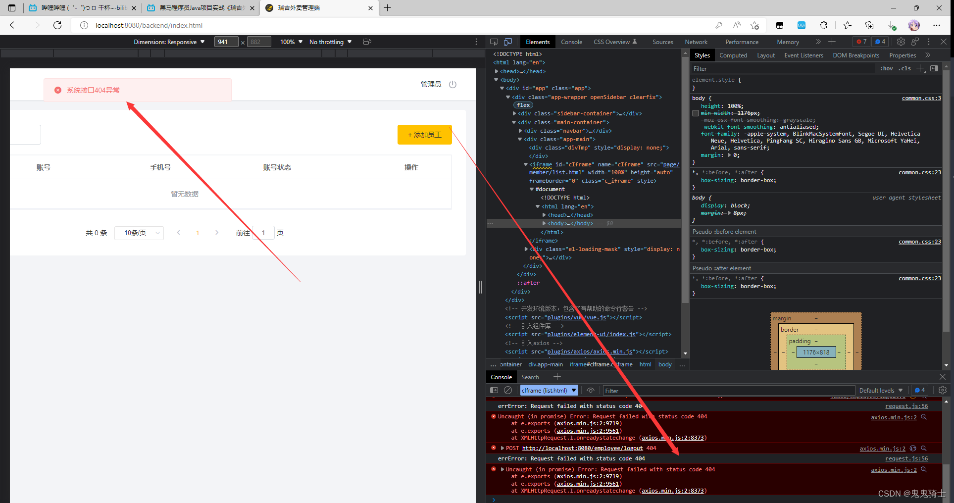Open the 10条/页 page size selector

pyautogui.click(x=139, y=233)
